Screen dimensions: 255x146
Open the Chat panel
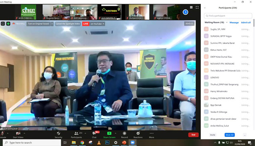click(x=94, y=133)
